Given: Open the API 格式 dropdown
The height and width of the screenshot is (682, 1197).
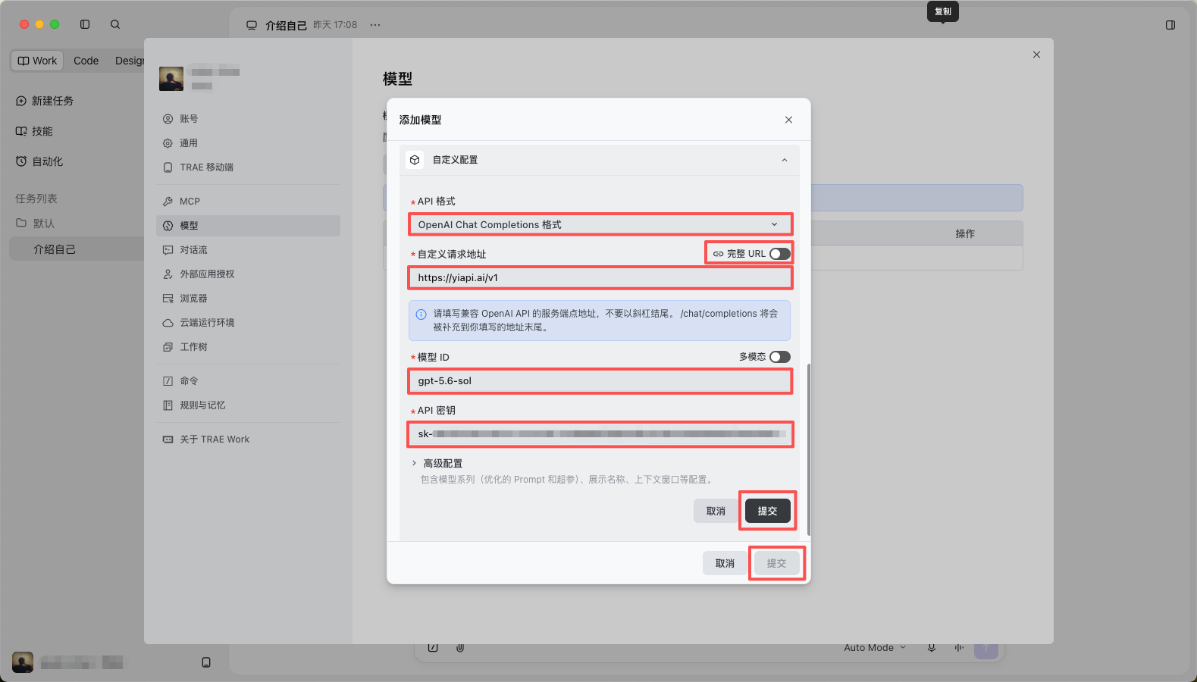Looking at the screenshot, I should (x=600, y=224).
